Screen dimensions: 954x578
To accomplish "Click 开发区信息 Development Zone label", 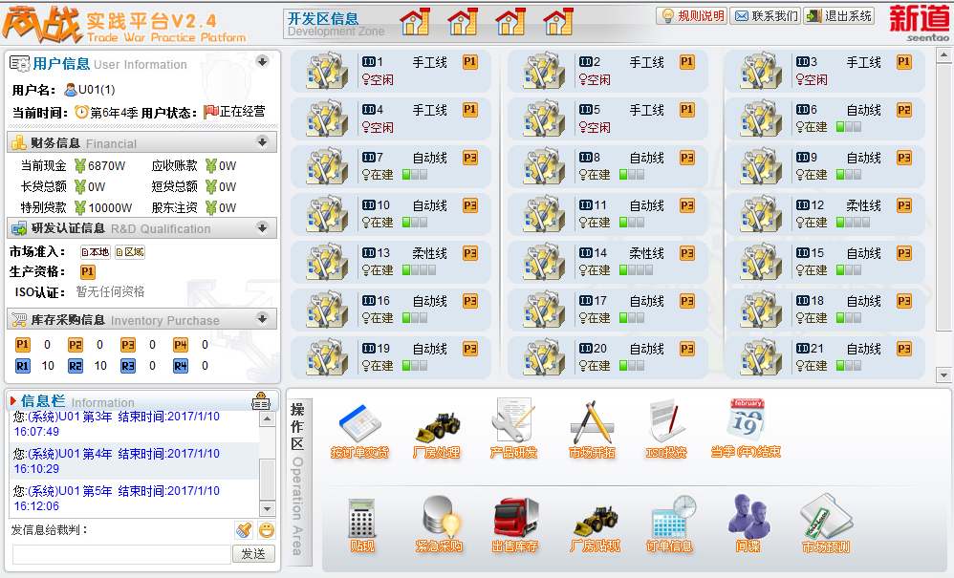I will (336, 24).
